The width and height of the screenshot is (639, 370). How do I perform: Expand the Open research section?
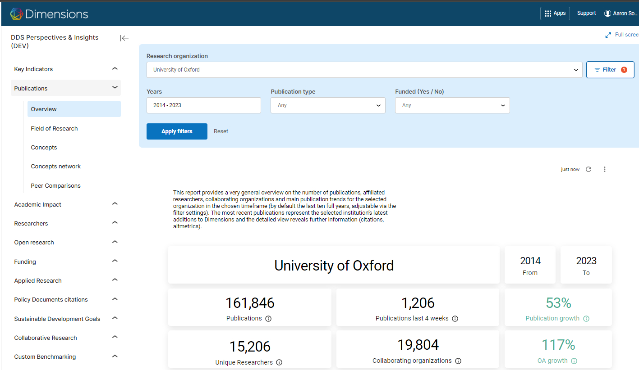(x=66, y=242)
